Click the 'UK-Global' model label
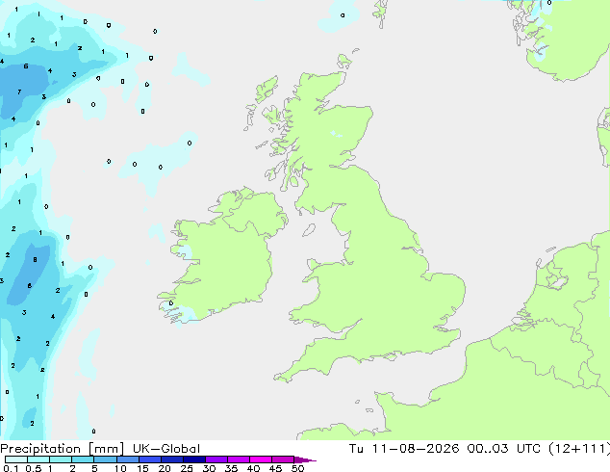Viewport: 610px width, 472px height. coord(166,449)
